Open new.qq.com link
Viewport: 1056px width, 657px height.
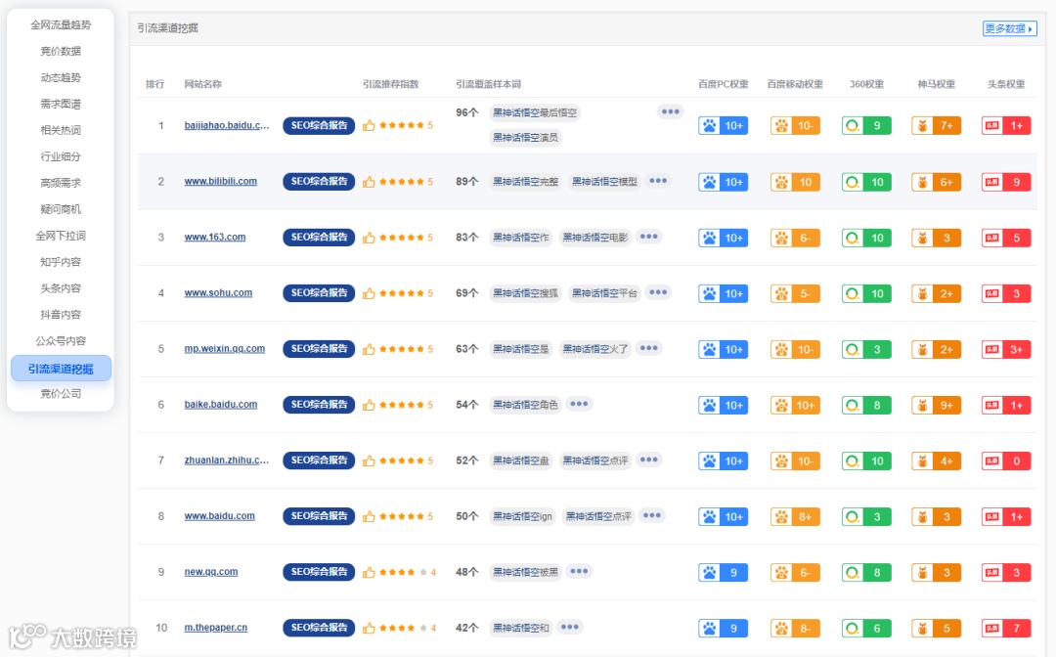tap(211, 572)
